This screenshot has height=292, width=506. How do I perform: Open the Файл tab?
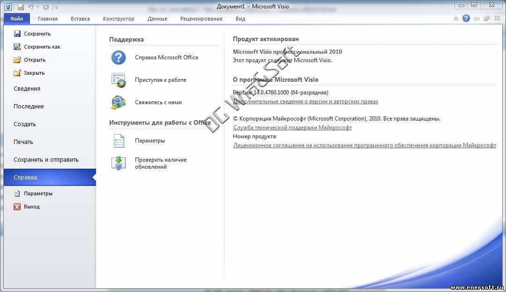coord(17,19)
